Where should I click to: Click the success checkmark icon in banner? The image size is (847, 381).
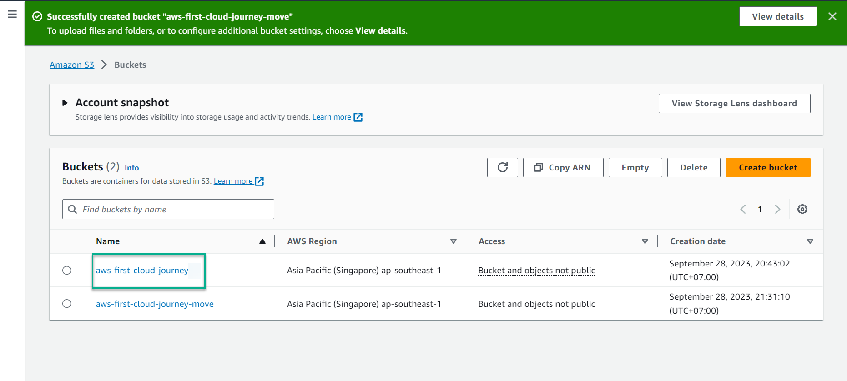[37, 17]
